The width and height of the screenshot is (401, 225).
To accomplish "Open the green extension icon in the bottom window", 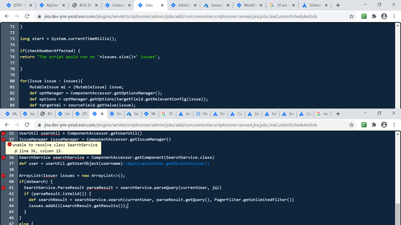I will (x=364, y=125).
